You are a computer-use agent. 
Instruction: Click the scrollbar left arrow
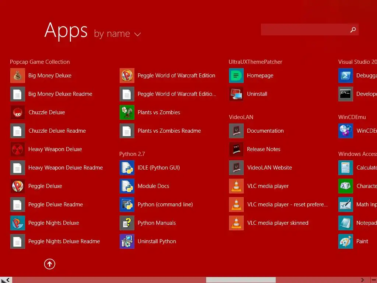coord(8,280)
